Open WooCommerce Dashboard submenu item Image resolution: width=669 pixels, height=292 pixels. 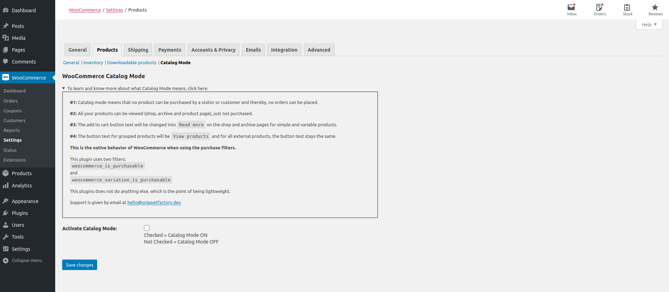tap(15, 91)
